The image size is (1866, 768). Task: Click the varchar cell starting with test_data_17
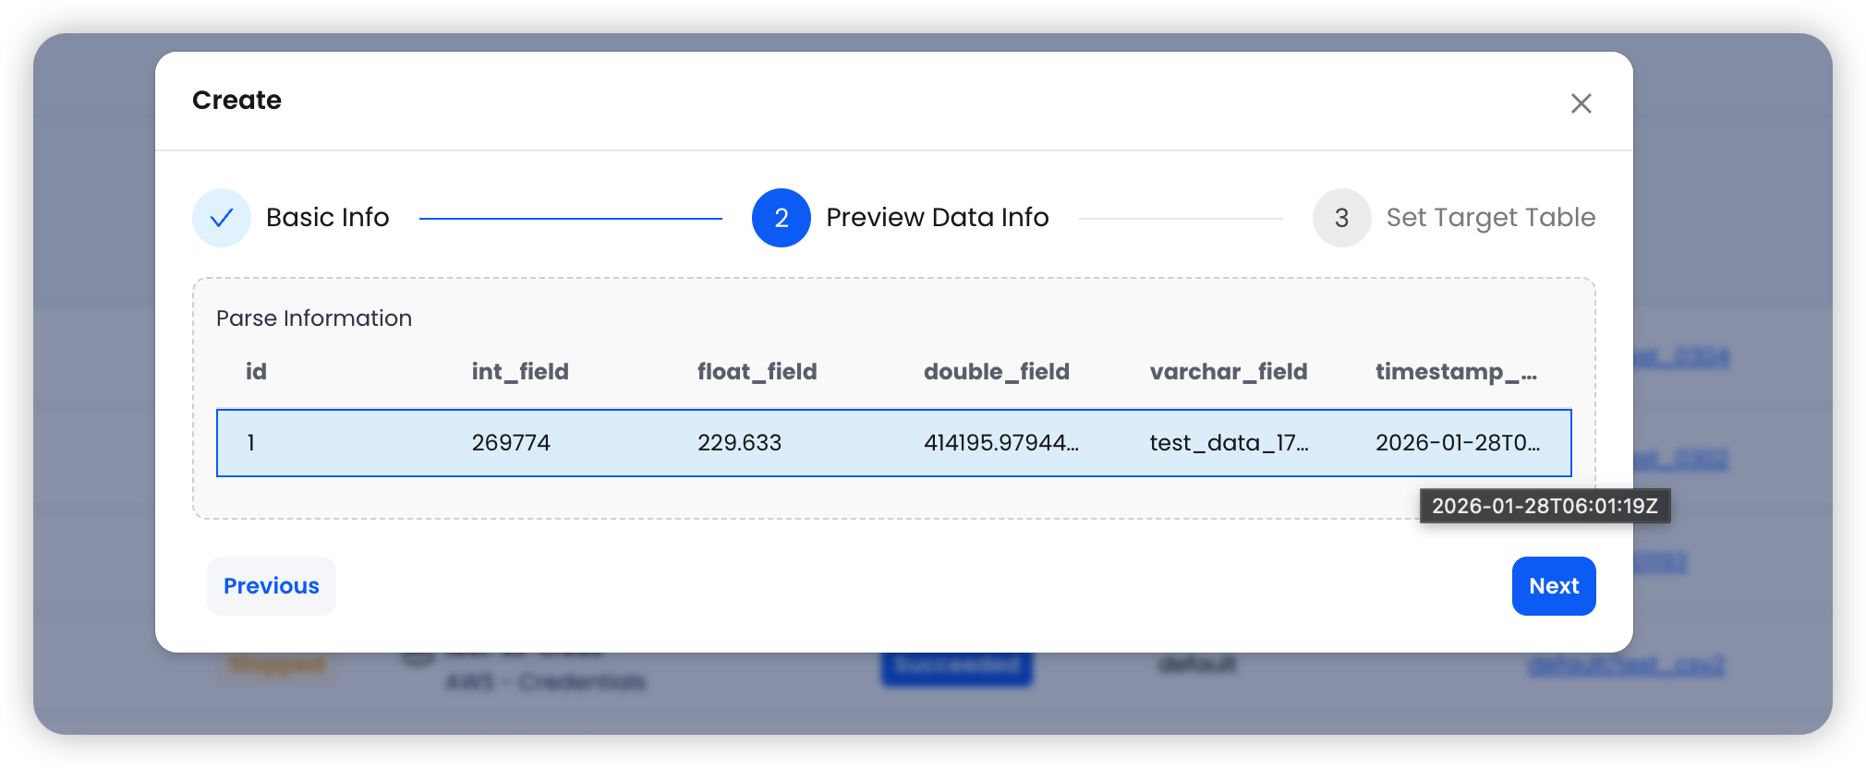[1228, 443]
